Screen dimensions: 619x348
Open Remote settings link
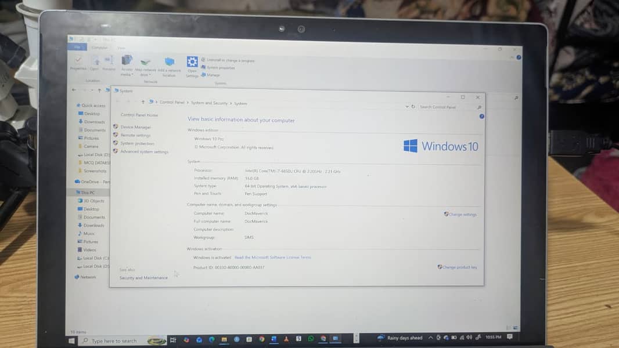[135, 135]
